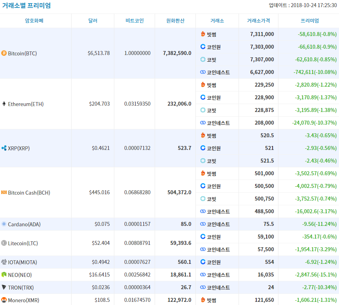
Task: Open the TRON(TRX) name link
Action: coord(21,288)
